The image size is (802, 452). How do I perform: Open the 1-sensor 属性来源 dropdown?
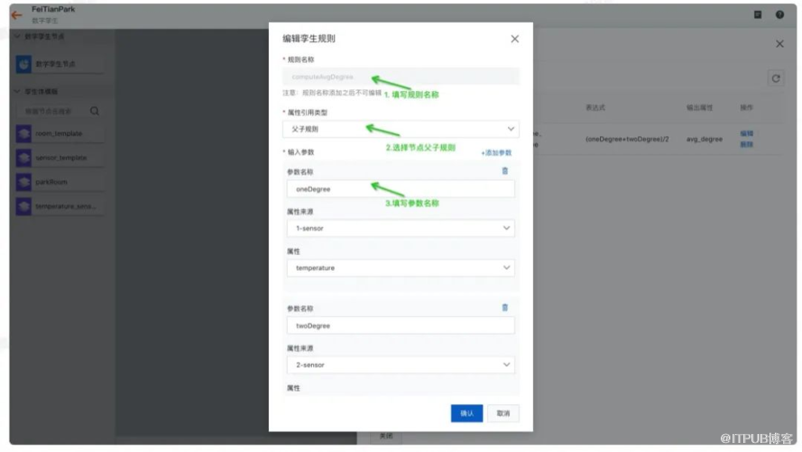tap(401, 229)
